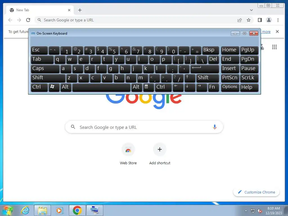Click the down arrow key
Image resolution: width=288 pixels, height=216 pixels.
190,87
